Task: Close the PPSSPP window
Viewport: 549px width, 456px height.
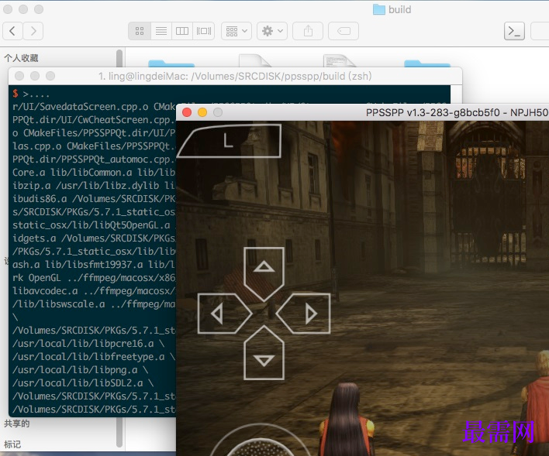Action: click(x=187, y=112)
